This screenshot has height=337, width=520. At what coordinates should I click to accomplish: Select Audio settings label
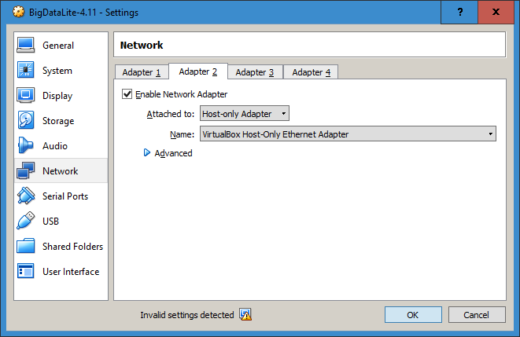tap(55, 146)
